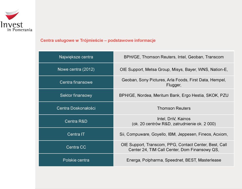Click the cell starting 'Sii, Compuware, Goyello'
Screen dimensions: 242x189
click(174, 134)
